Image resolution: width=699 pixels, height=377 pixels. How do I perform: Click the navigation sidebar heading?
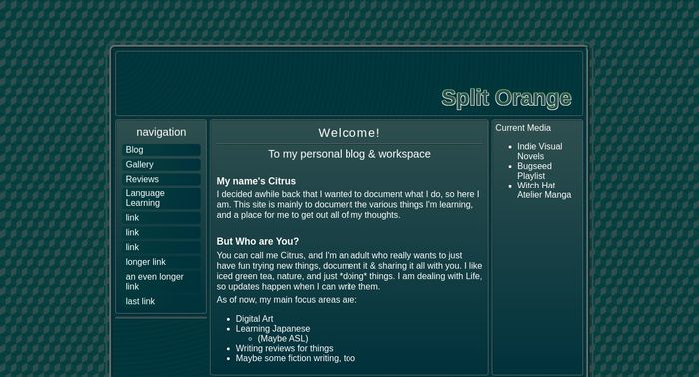[x=161, y=132]
